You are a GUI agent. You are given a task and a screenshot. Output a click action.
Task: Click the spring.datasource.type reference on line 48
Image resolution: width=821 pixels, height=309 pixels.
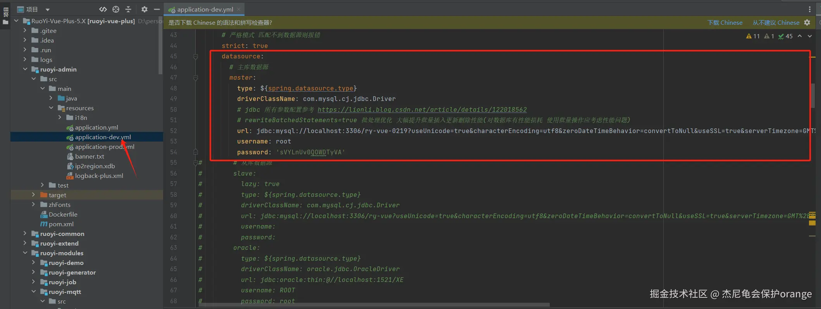tap(311, 88)
